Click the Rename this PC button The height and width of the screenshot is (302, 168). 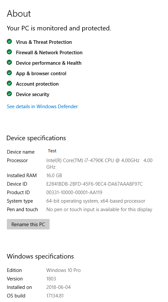coord(28,224)
